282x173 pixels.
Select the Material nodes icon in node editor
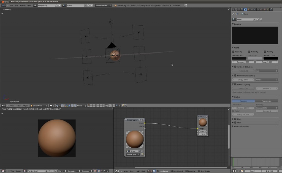point(148,171)
